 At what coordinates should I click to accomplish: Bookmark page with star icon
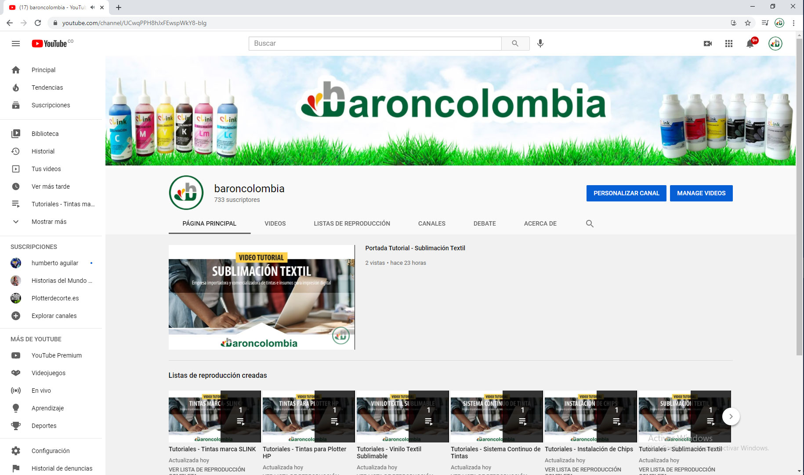(x=748, y=23)
